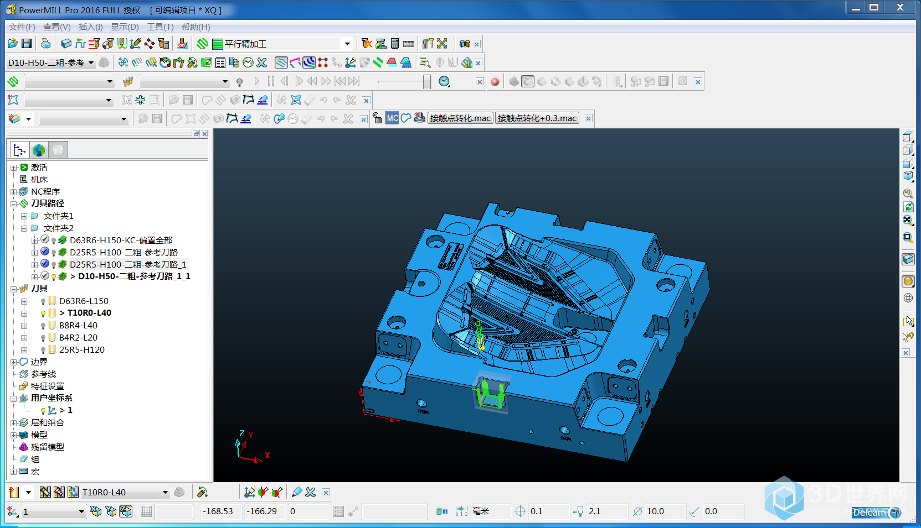Screen dimensions: 921x528
Task: Toggle shaded view icon in right toolbar
Action: [908, 259]
